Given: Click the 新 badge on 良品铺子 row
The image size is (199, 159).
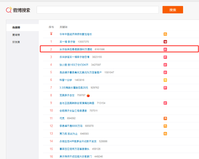Looking at the screenshot, I should click(165, 72).
